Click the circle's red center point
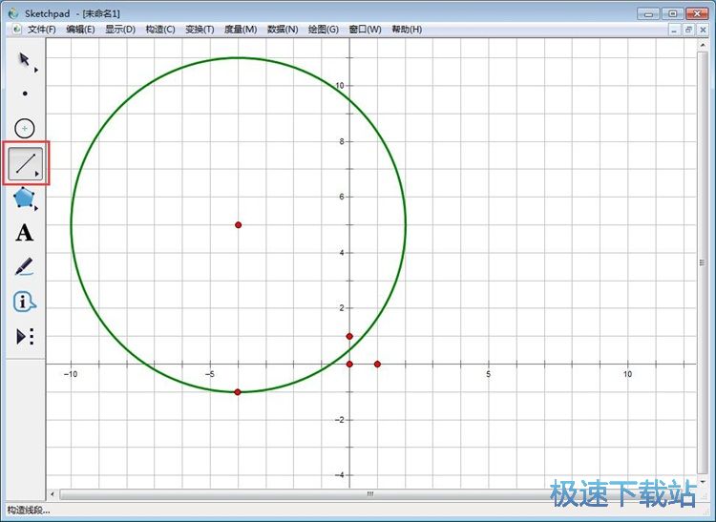 click(x=238, y=225)
